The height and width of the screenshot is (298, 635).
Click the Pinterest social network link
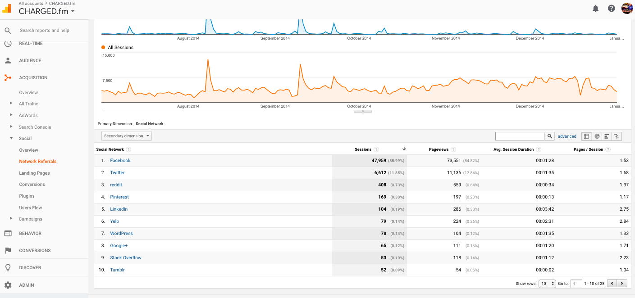click(119, 197)
